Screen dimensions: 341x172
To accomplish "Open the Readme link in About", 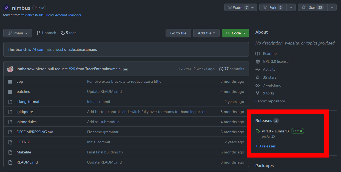I will [x=270, y=54].
